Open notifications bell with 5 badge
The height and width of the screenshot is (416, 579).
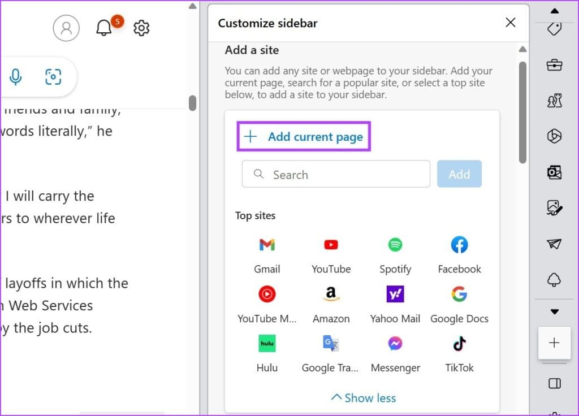tap(104, 28)
